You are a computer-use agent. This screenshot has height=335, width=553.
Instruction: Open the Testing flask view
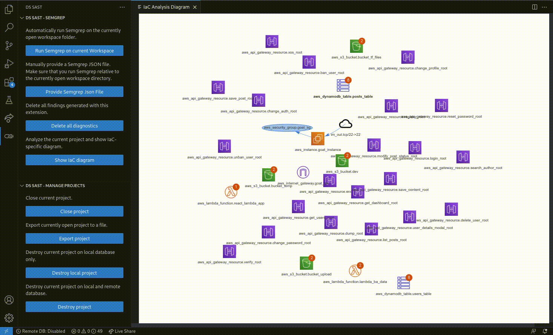point(9,100)
